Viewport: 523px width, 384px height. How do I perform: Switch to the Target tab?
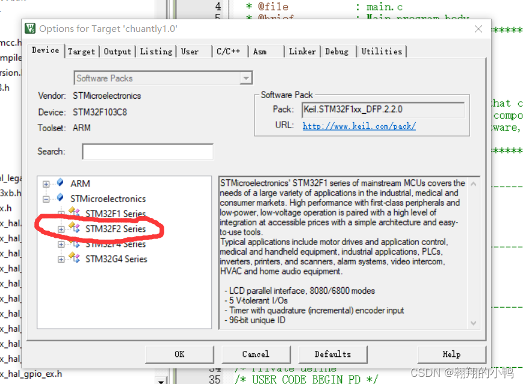tap(82, 52)
